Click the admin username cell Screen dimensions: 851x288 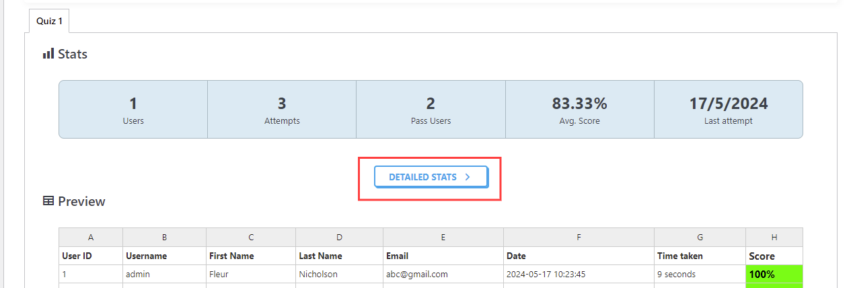point(164,275)
